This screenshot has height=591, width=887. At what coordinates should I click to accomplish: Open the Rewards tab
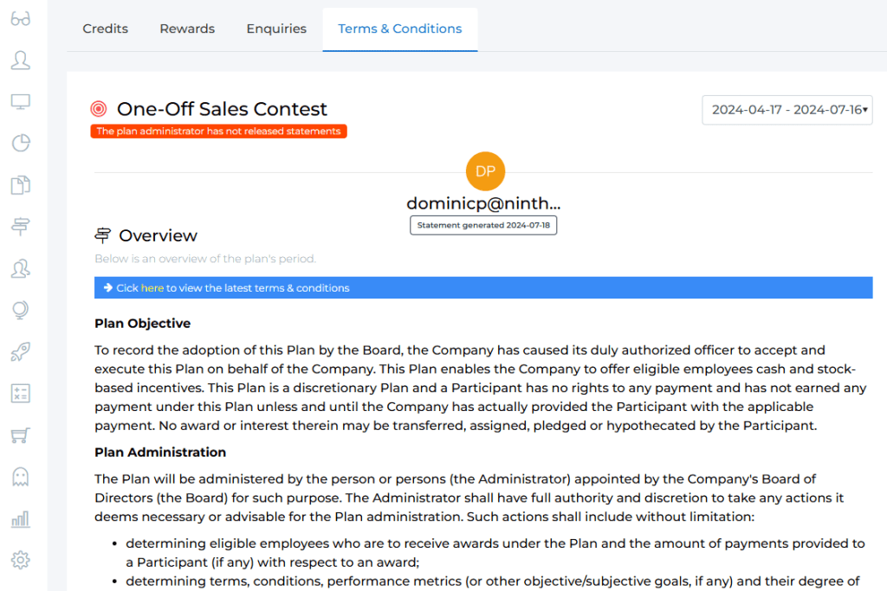click(187, 29)
